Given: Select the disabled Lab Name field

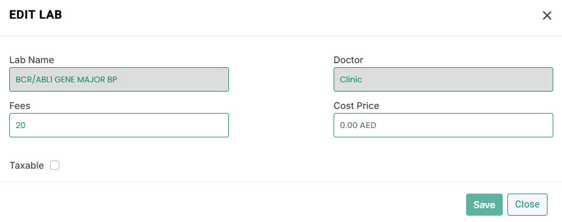Looking at the screenshot, I should click(x=119, y=79).
